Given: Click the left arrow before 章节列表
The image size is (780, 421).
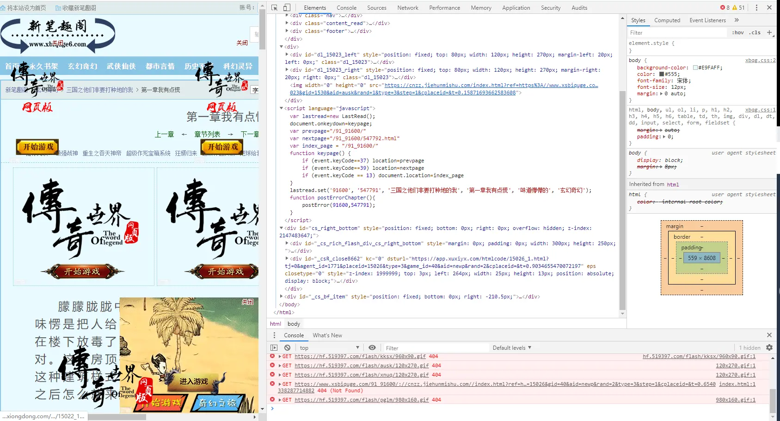Looking at the screenshot, I should 184,134.
